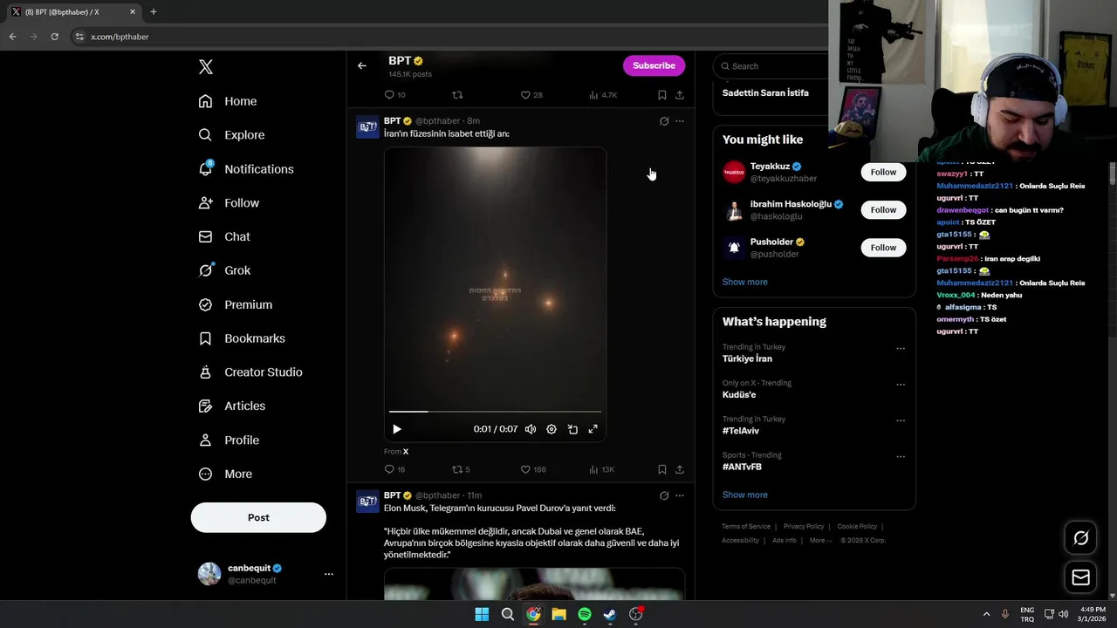Reload the page in browser
The height and width of the screenshot is (628, 1117).
pos(54,37)
